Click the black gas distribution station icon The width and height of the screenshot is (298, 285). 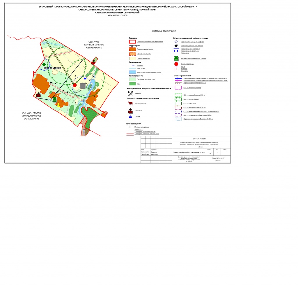click(x=176, y=46)
